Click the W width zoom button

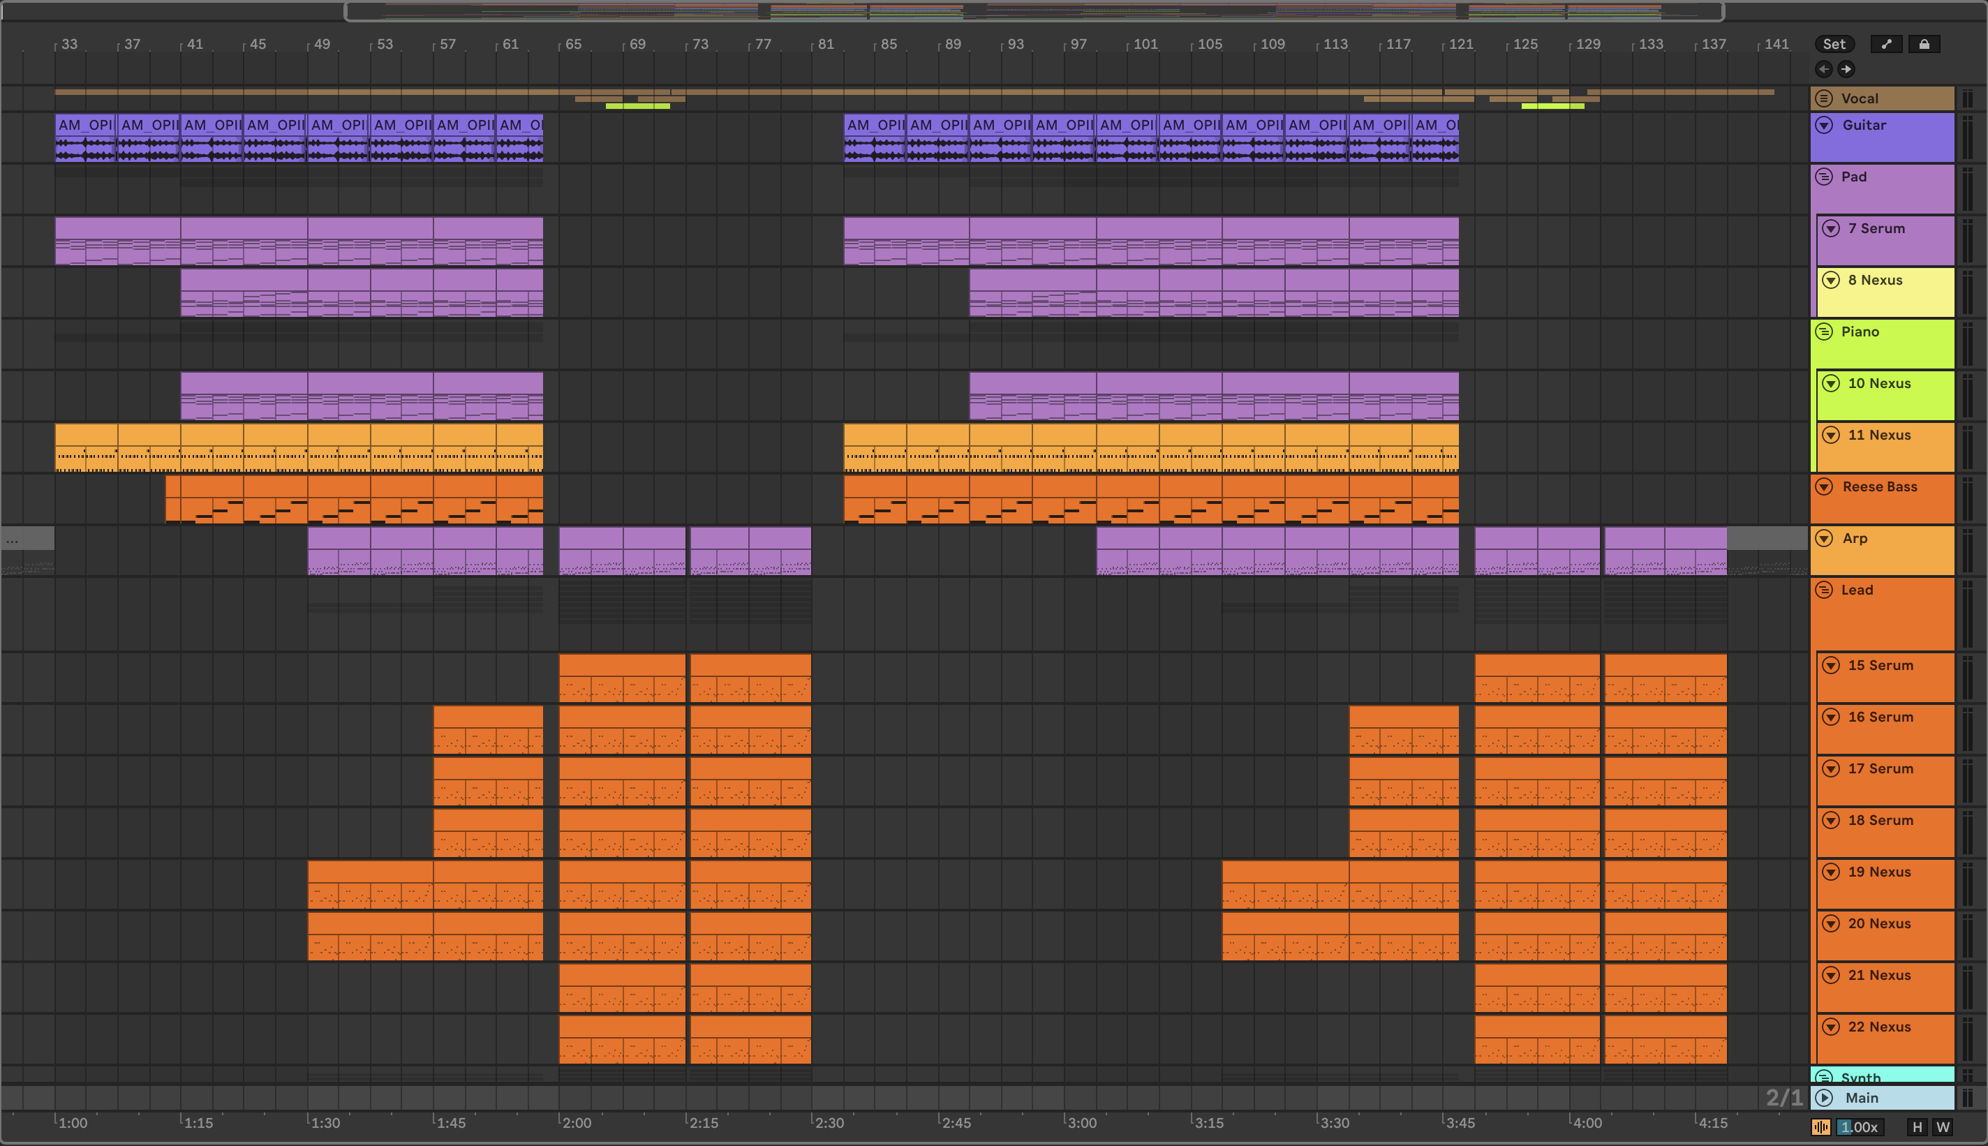(x=1943, y=1127)
